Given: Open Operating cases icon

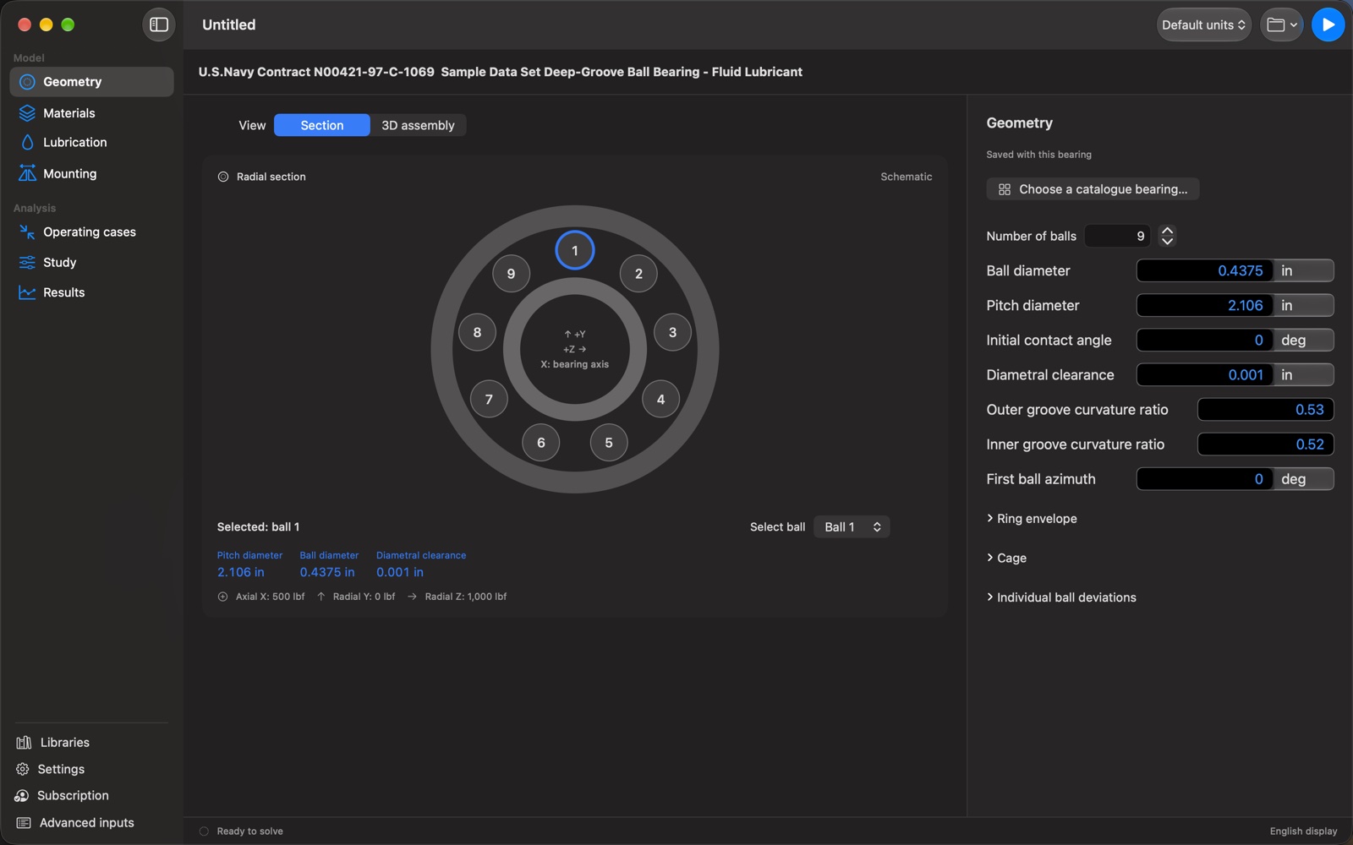Looking at the screenshot, I should (27, 232).
